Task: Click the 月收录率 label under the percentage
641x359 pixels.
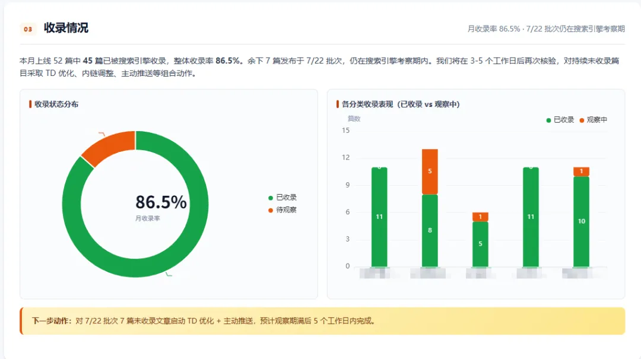Action: [148, 218]
